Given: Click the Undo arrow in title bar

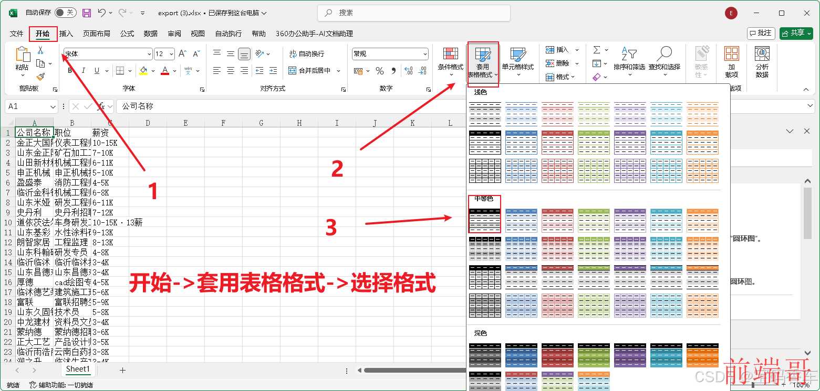Looking at the screenshot, I should pos(102,13).
